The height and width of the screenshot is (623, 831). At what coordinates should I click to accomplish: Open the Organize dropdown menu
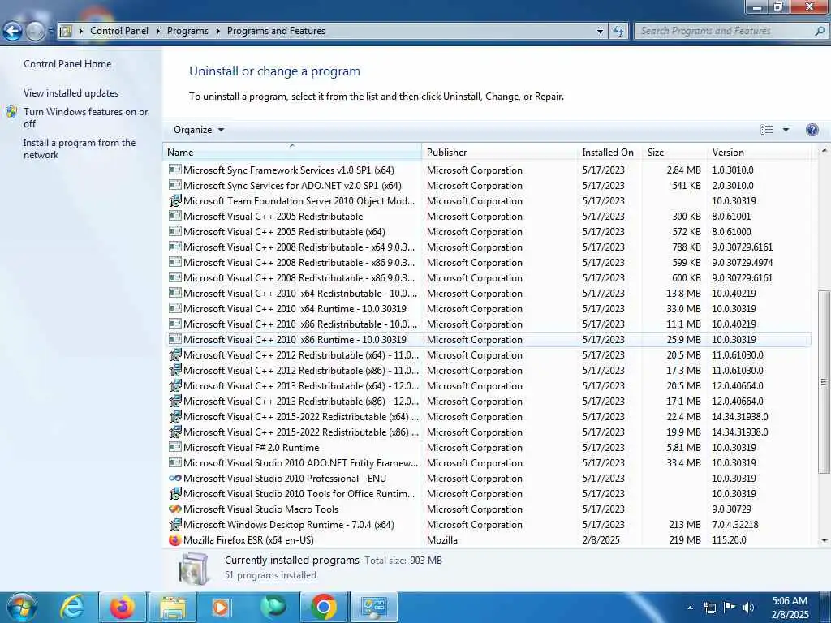point(199,130)
